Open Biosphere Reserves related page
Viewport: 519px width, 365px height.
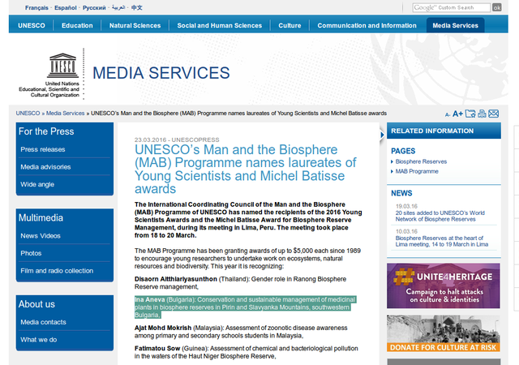click(421, 161)
